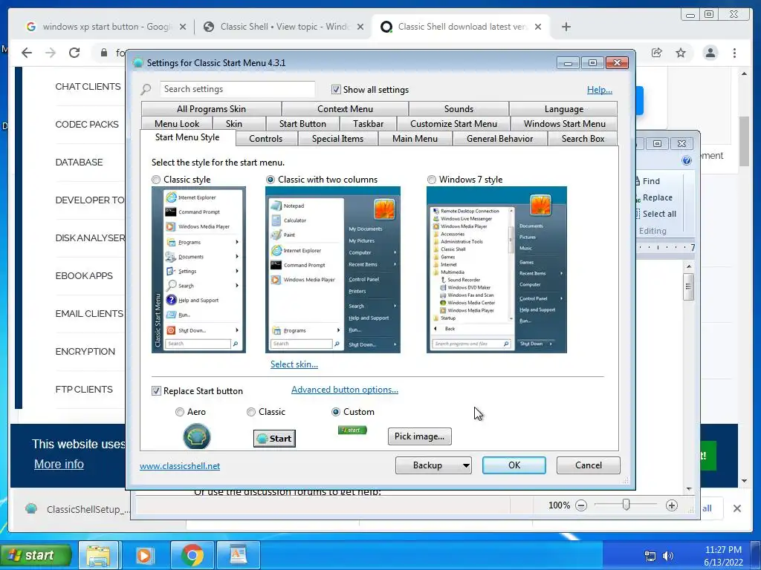
Task: Close the Google search tab
Action: 183,27
